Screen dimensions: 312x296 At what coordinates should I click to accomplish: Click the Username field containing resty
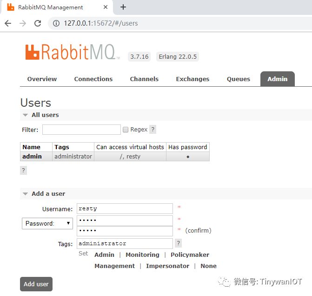(x=125, y=209)
